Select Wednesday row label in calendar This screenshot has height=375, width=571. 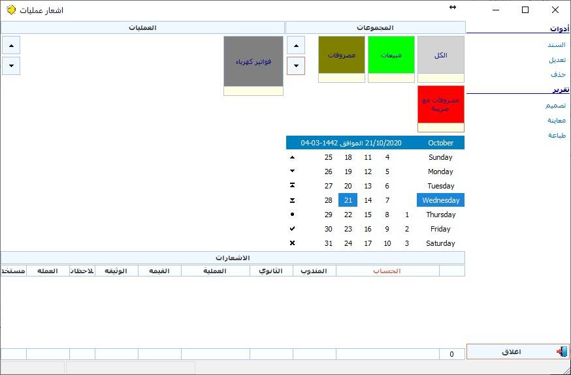(440, 200)
